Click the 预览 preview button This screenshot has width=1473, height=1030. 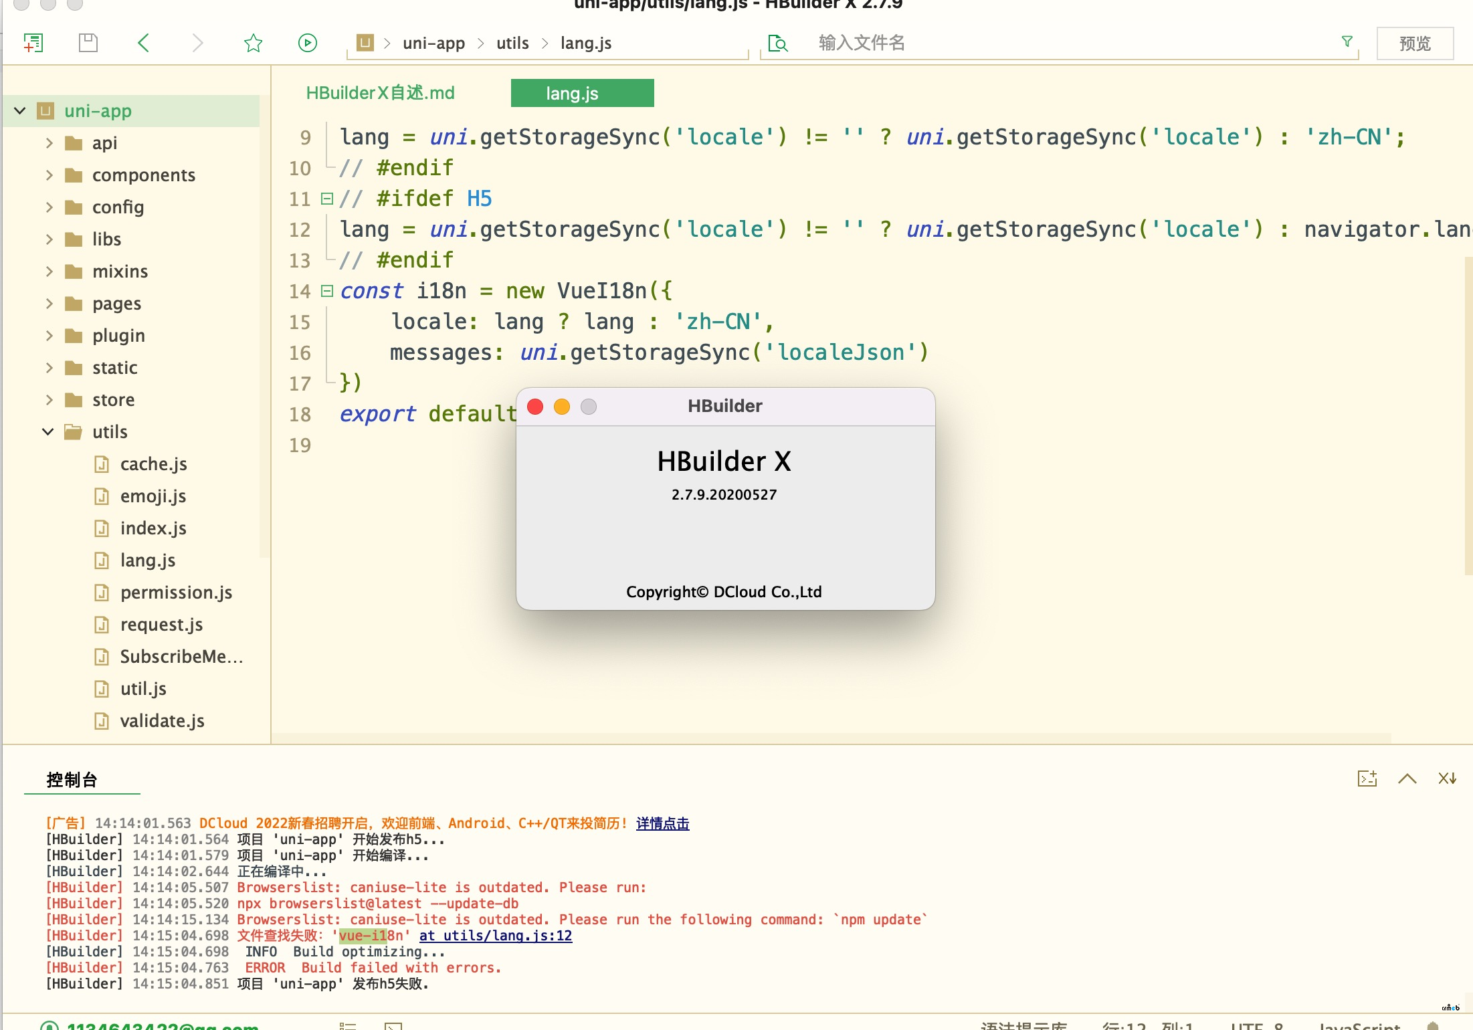[1415, 43]
